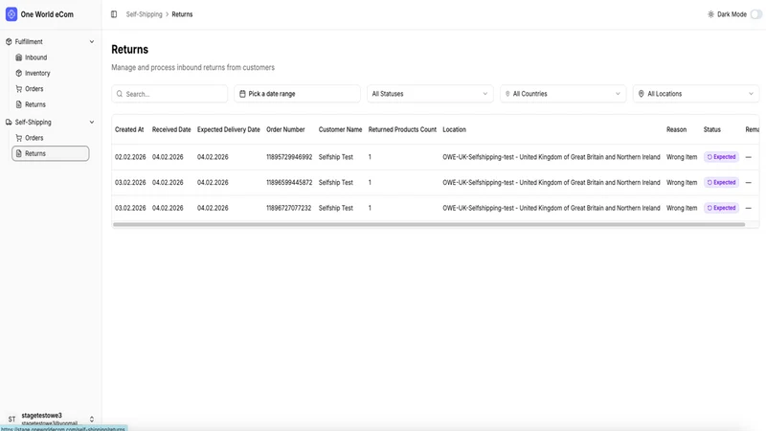Click location text for order 11895729946992
This screenshot has width=766, height=431.
coord(552,157)
